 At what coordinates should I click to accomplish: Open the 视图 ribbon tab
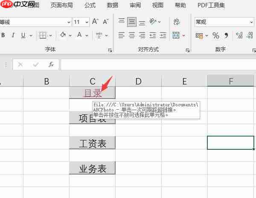click(158, 5)
